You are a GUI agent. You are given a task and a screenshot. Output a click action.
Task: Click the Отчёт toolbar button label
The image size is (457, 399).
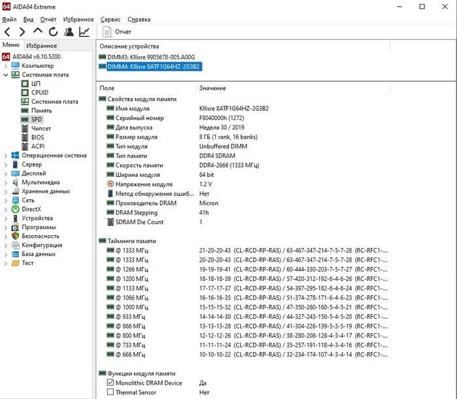[123, 32]
